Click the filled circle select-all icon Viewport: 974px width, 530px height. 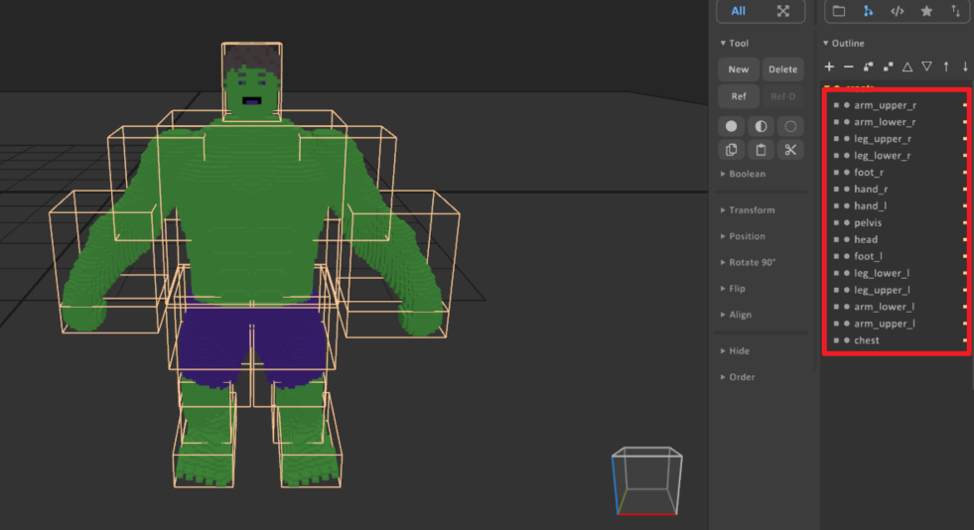(x=731, y=126)
